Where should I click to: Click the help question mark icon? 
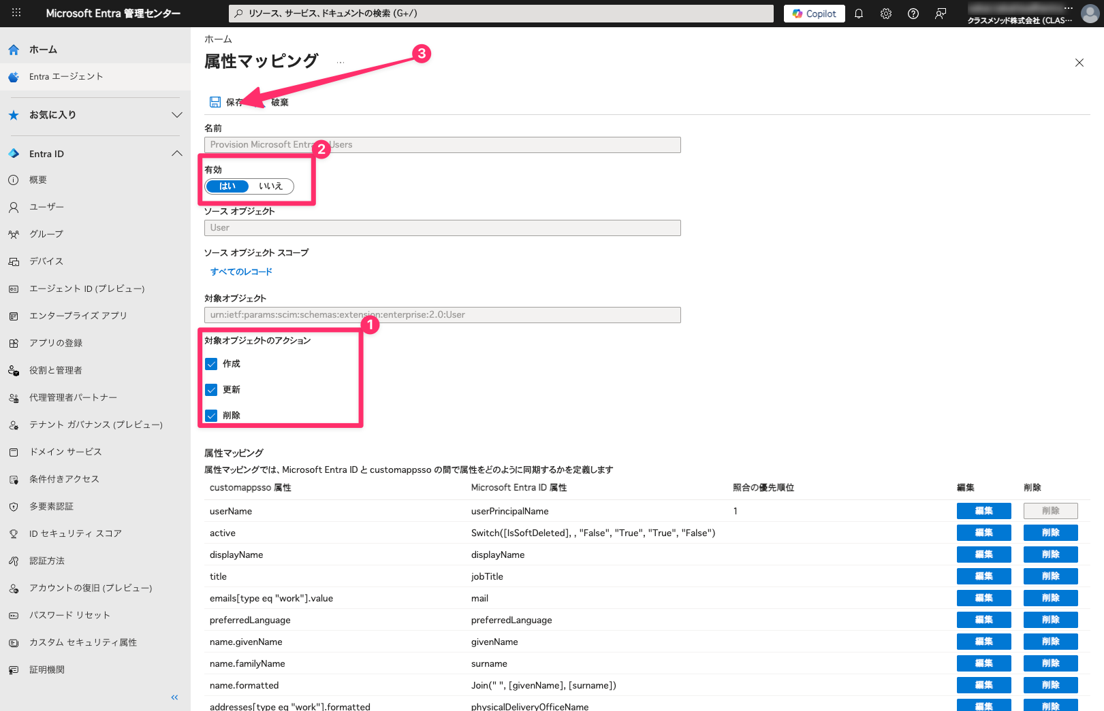[x=913, y=14]
